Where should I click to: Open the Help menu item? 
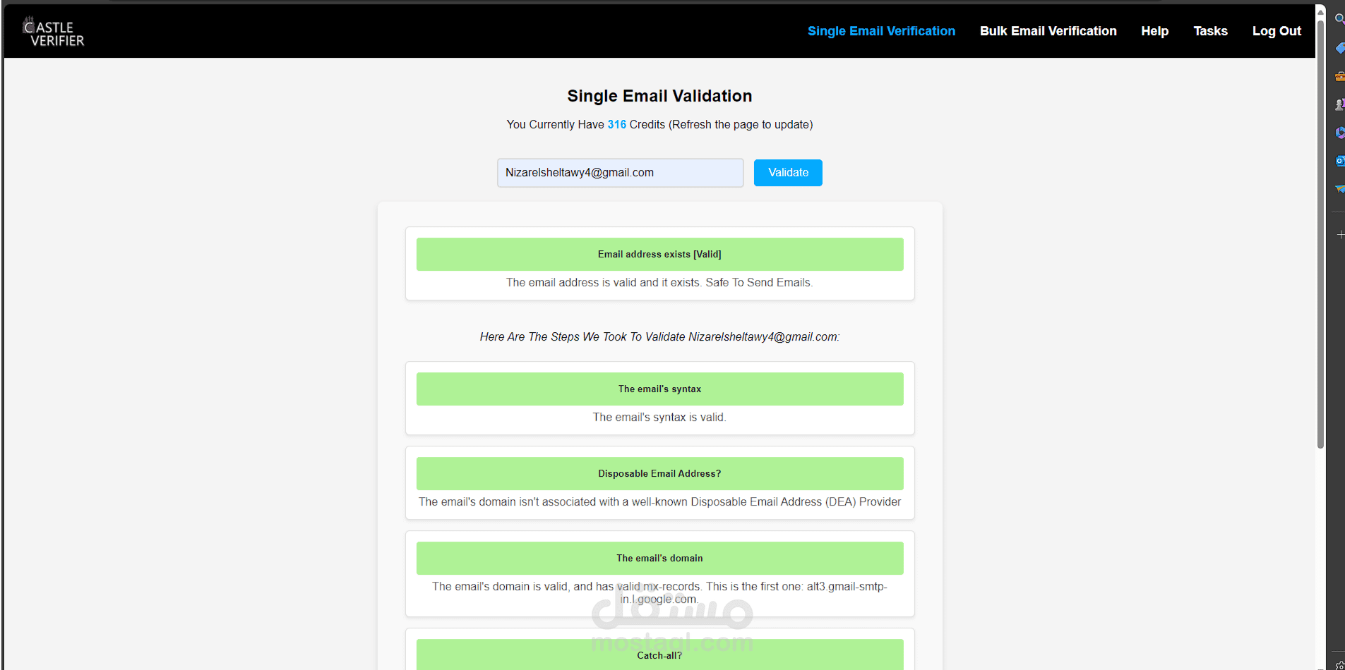1154,31
